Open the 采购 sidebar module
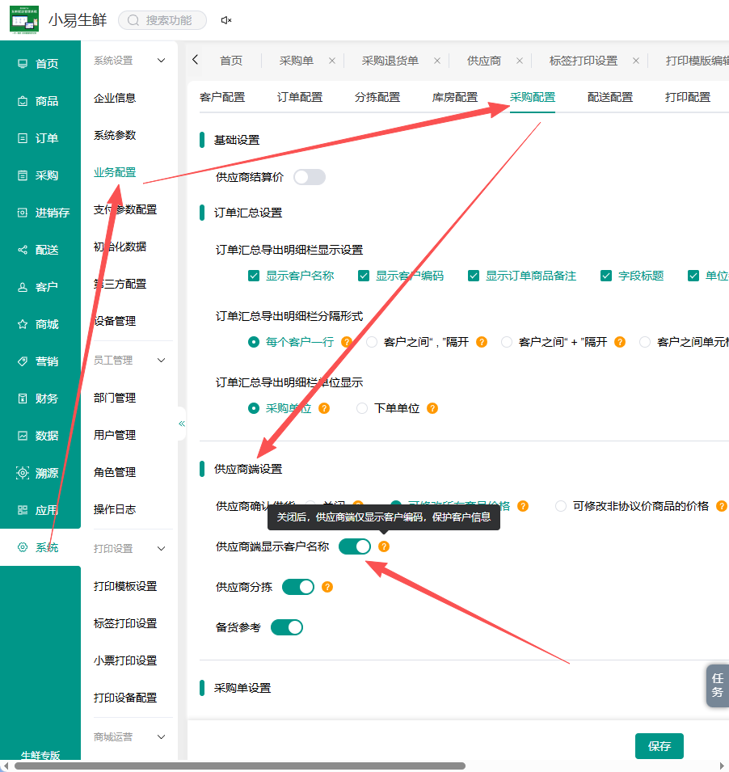 pyautogui.click(x=40, y=175)
